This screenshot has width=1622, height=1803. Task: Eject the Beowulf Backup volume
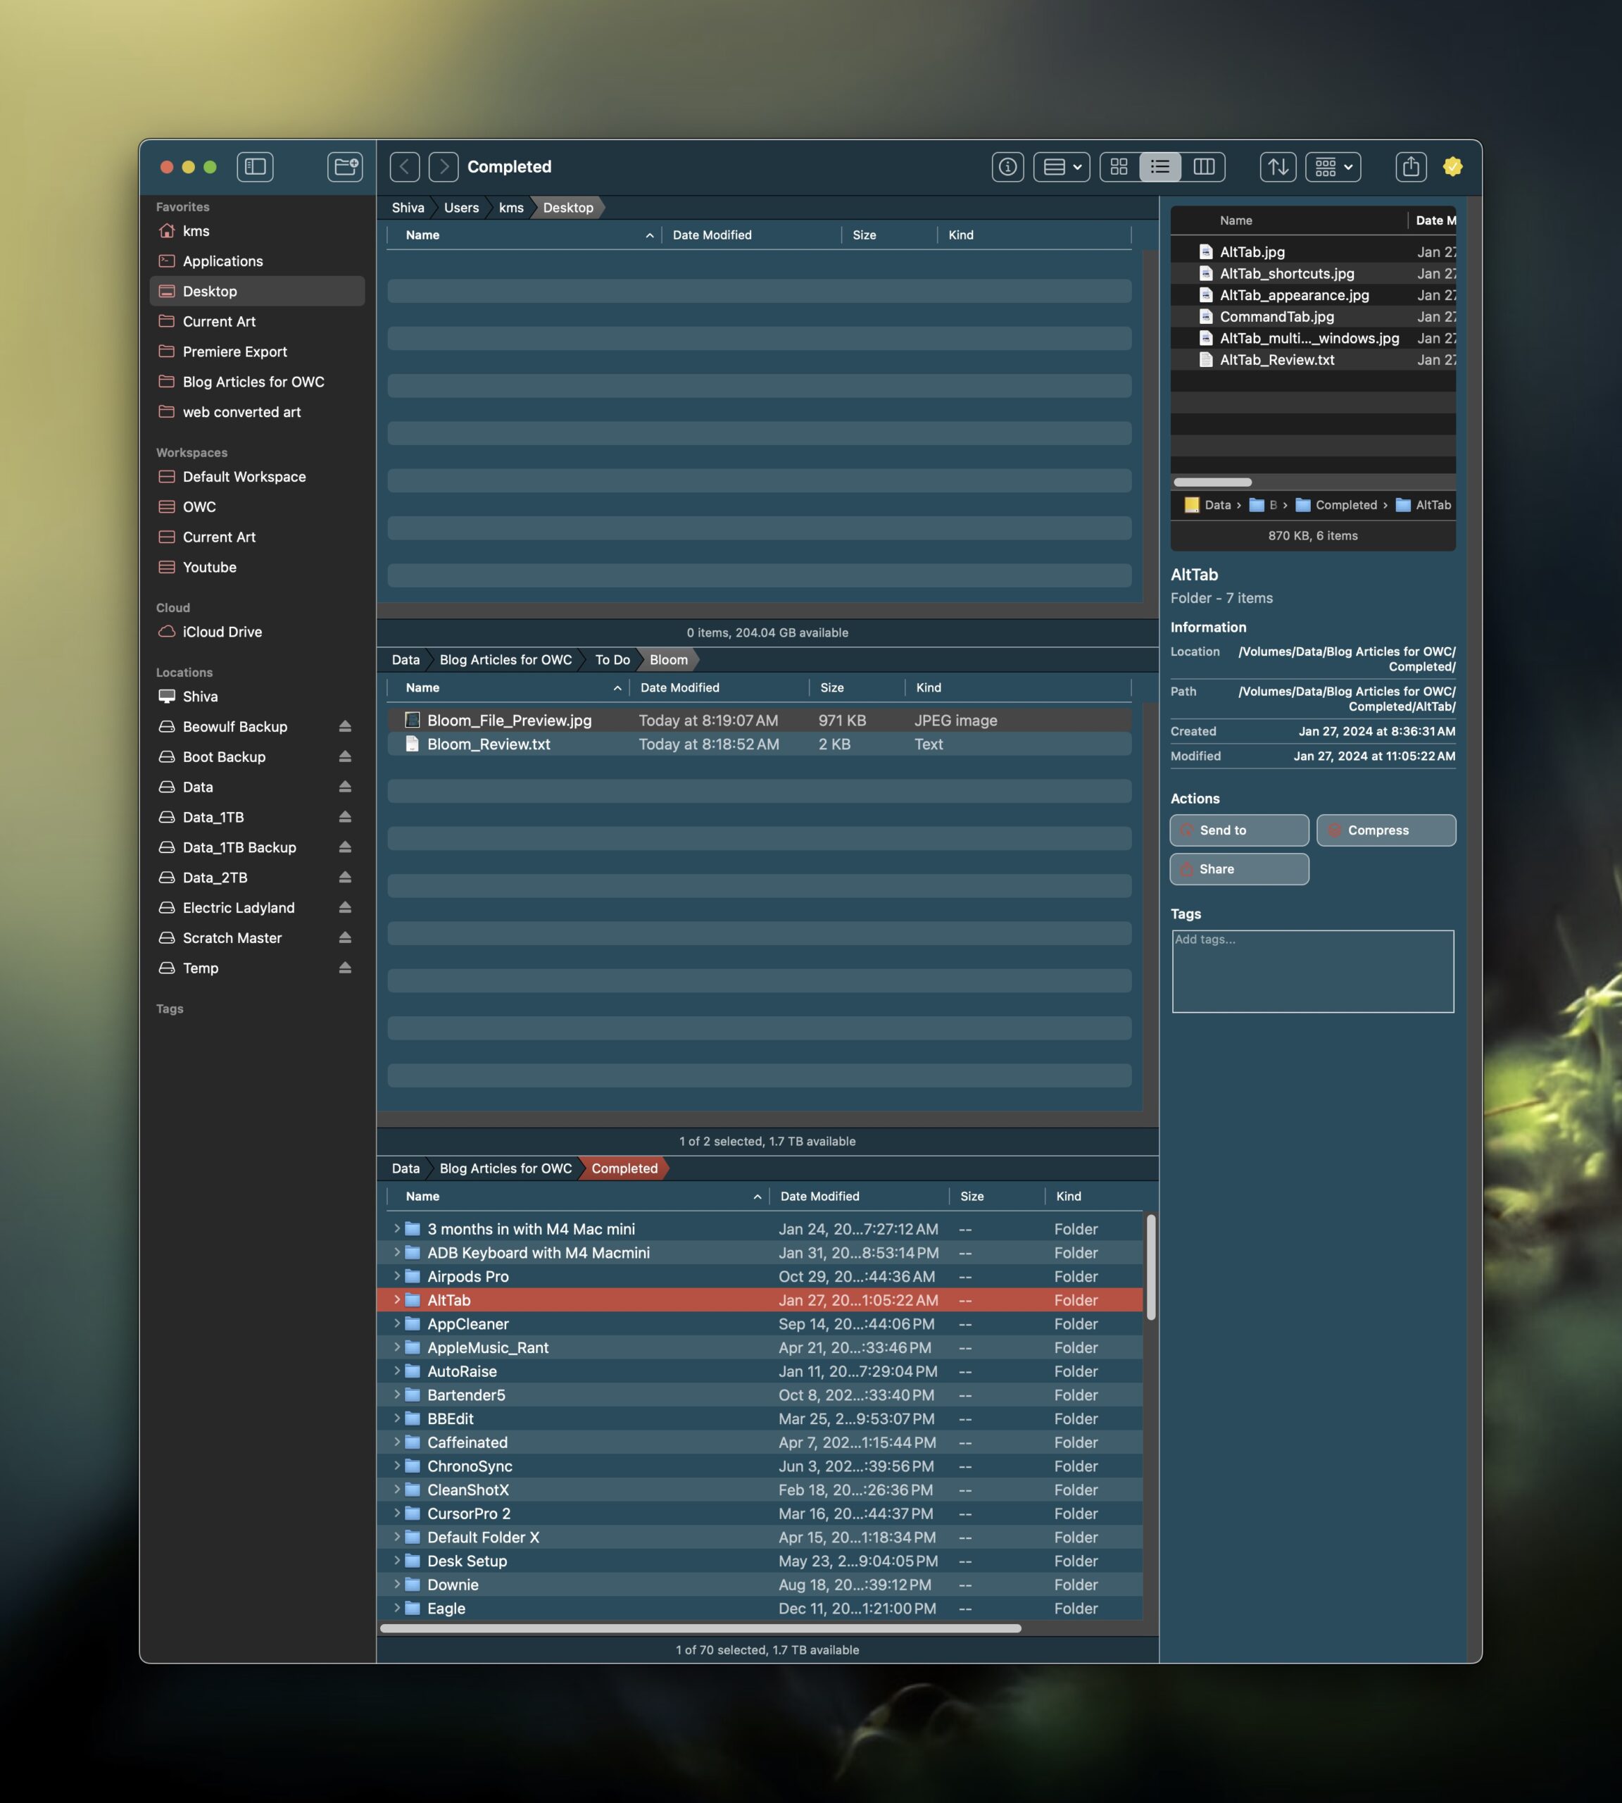click(345, 727)
